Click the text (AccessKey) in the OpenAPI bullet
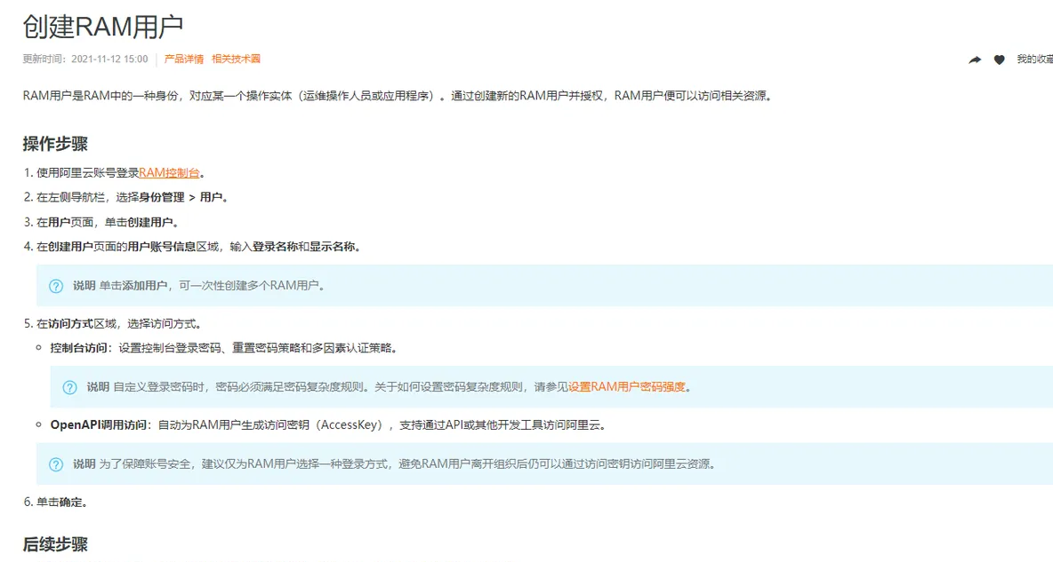This screenshot has height=562, width=1053. pyautogui.click(x=351, y=425)
